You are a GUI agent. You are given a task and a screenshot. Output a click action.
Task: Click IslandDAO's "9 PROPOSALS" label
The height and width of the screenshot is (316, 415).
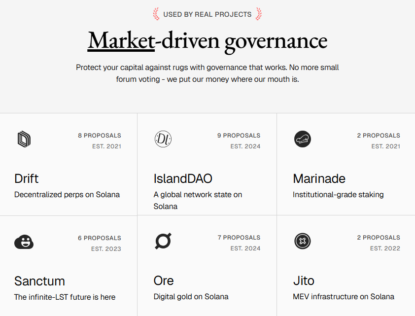[x=239, y=136]
